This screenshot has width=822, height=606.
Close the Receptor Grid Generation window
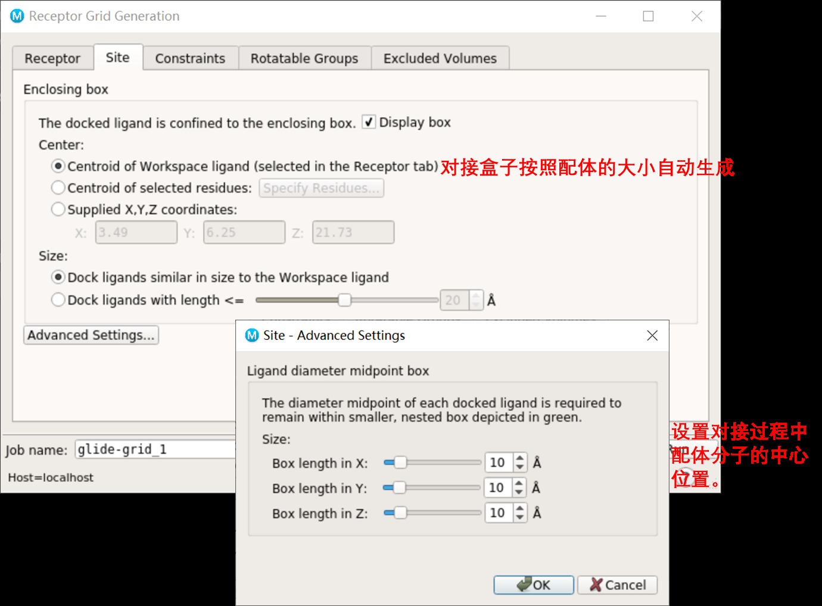coord(697,16)
